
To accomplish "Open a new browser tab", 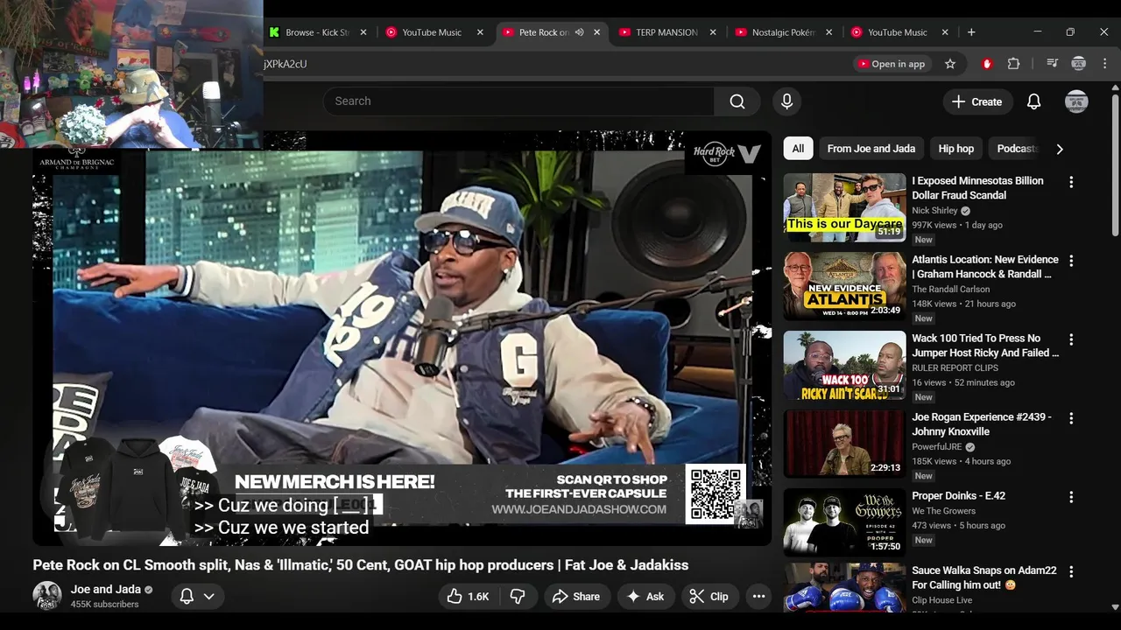I will pyautogui.click(x=971, y=32).
